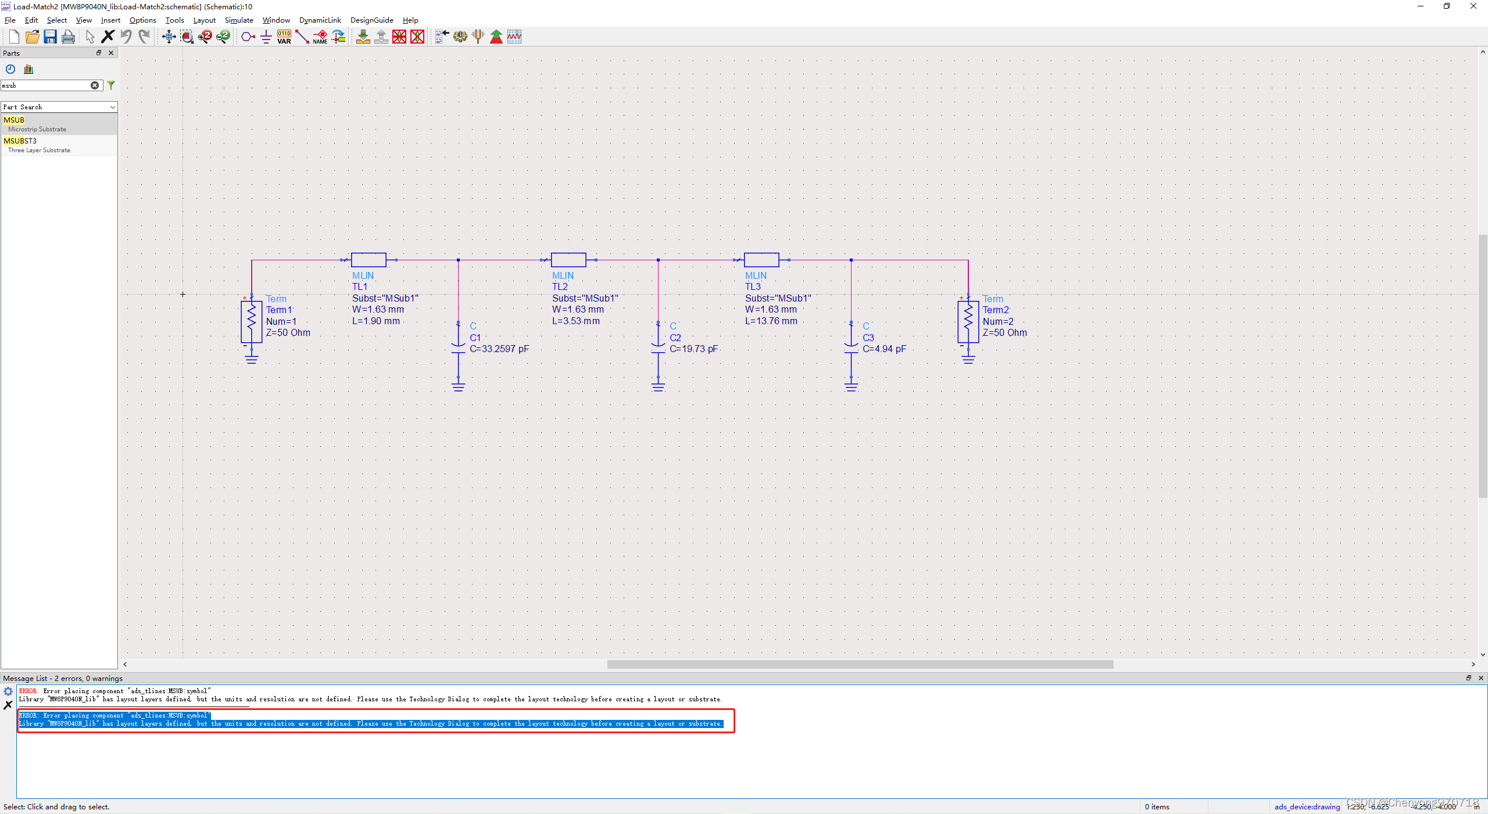The image size is (1488, 814).
Task: Click the Zoom In by 2 icon
Action: (205, 37)
